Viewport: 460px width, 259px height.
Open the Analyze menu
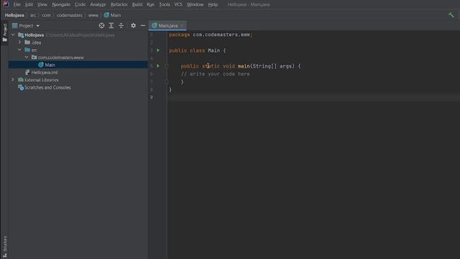(98, 4)
